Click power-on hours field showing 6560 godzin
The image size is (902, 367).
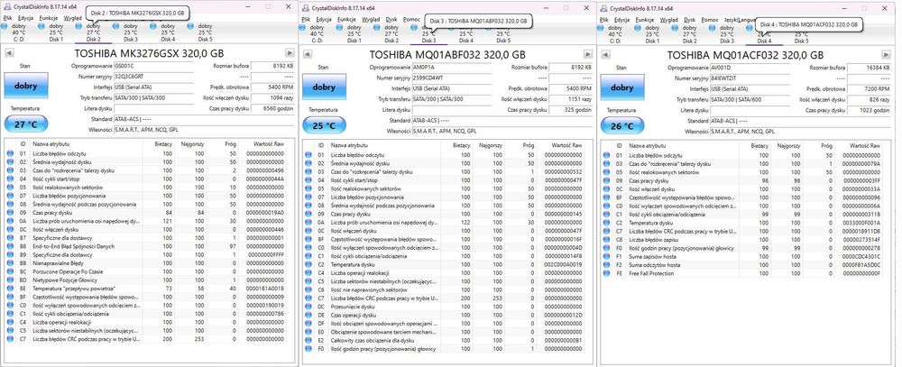point(272,109)
